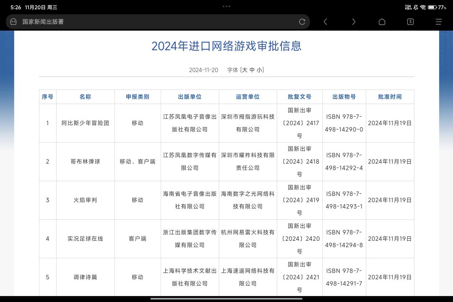Open the browser hamburger menu

[439, 22]
